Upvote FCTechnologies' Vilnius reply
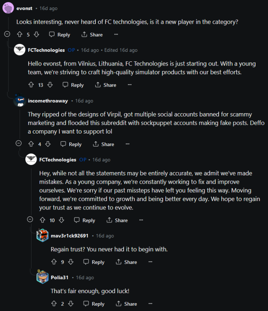The height and width of the screenshot is (311, 268). [x=31, y=85]
